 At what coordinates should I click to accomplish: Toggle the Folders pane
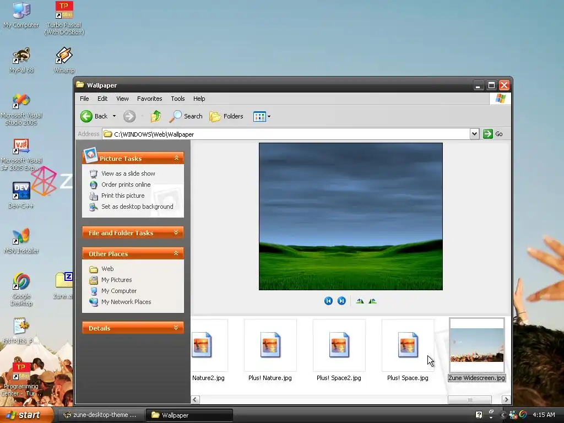pos(226,116)
